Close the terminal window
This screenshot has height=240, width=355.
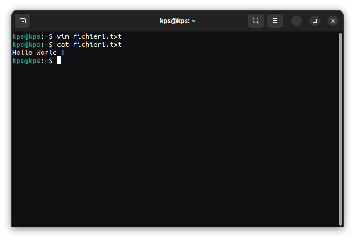(x=333, y=21)
